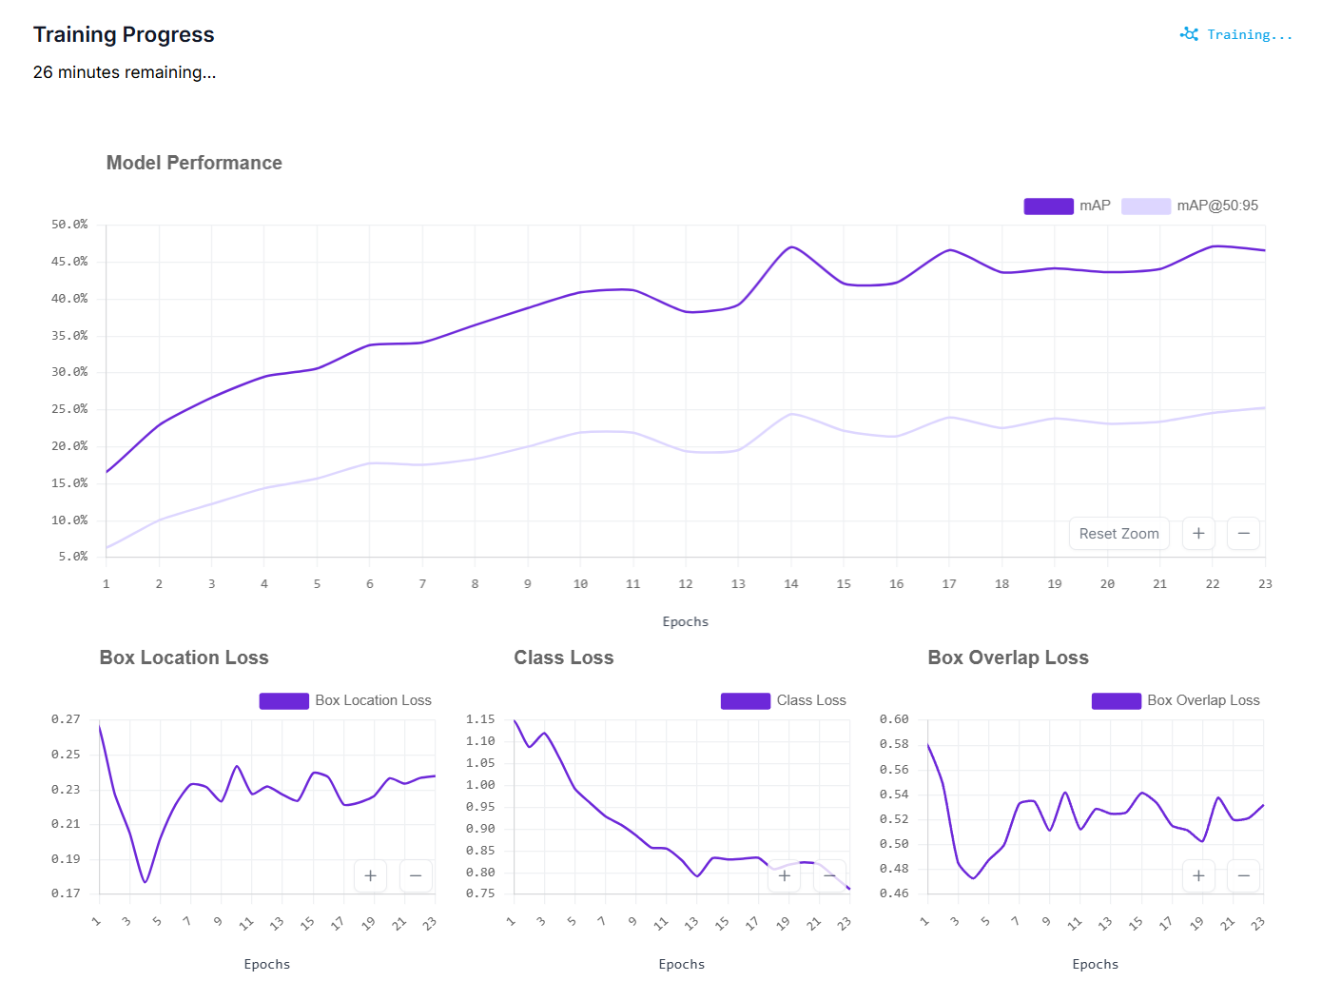Click the light purple mAP@50:95 swatch
Viewport: 1322px width, 1001px height.
[1146, 206]
